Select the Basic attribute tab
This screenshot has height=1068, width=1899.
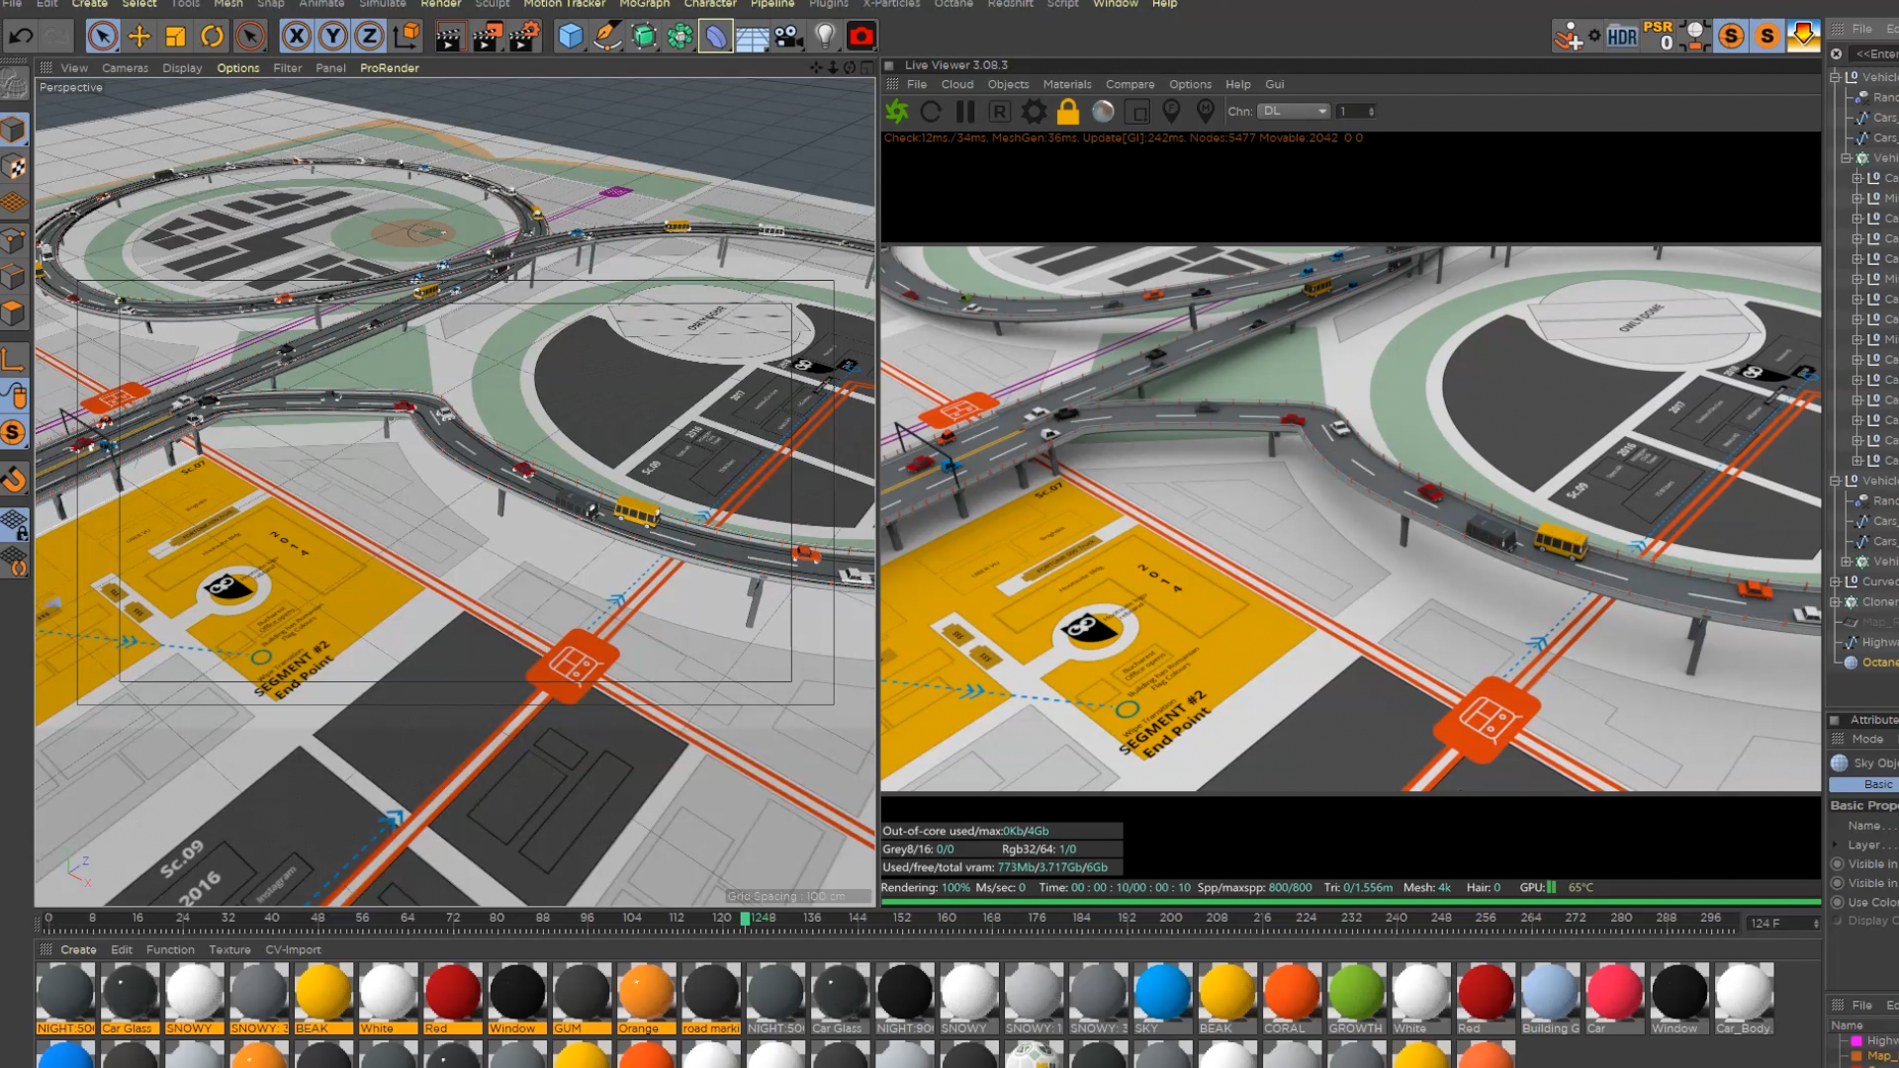1863,784
